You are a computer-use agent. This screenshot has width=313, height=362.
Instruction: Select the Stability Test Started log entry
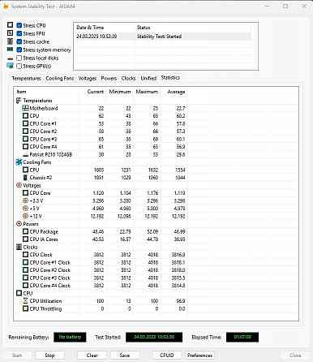tap(163, 37)
